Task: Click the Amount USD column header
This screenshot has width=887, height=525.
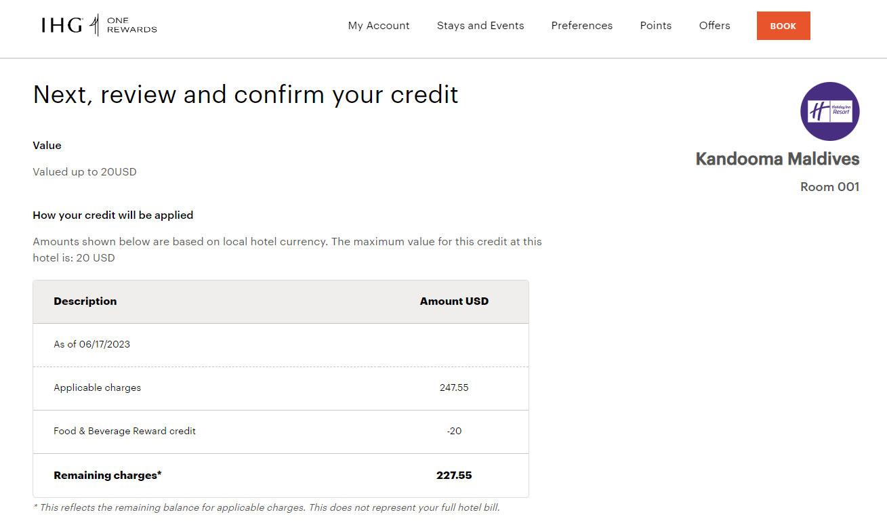Action: click(454, 301)
